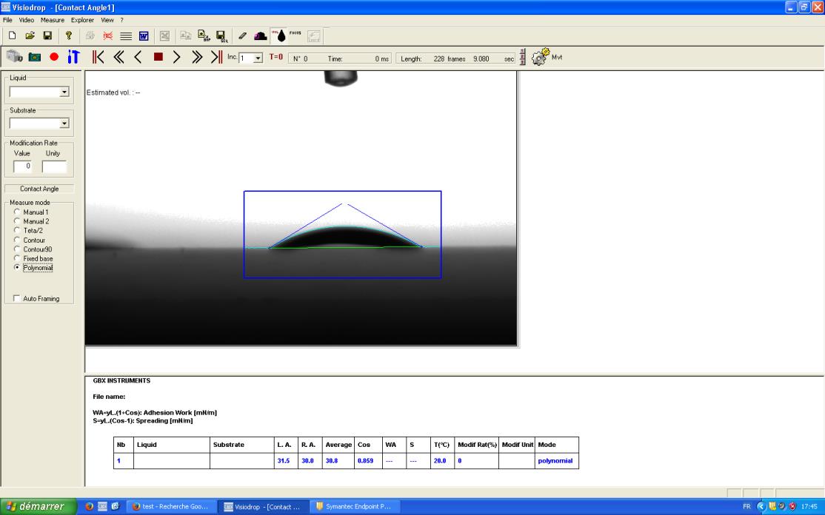Select Manual 1 measure mode

[17, 212]
